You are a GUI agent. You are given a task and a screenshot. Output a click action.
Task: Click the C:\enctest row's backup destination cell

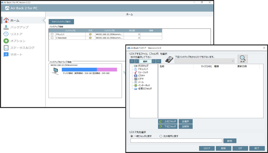[x=109, y=38]
